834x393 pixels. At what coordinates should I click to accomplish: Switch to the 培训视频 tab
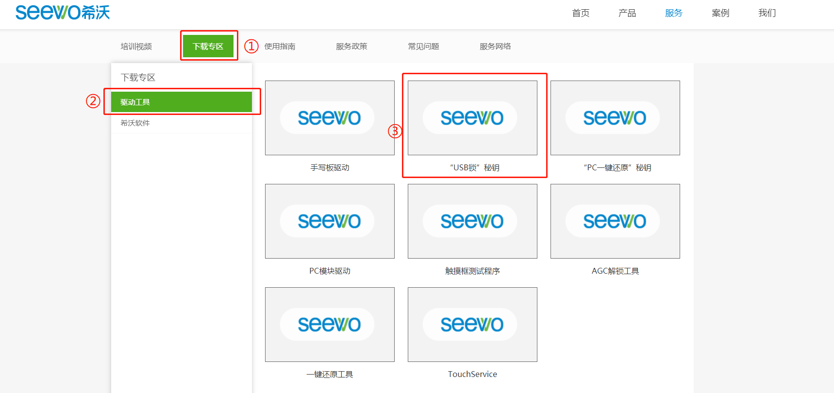136,46
